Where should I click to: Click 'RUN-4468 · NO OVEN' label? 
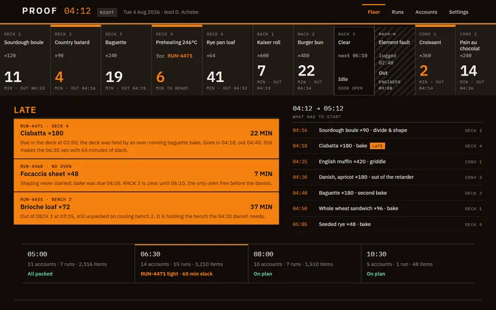click(46, 166)
